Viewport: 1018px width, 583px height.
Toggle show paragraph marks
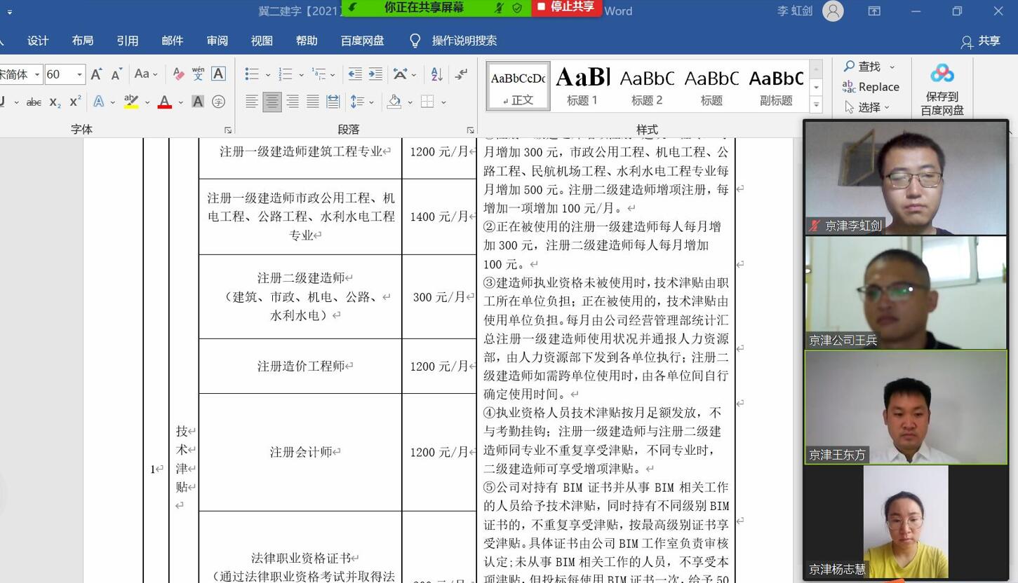pos(461,74)
